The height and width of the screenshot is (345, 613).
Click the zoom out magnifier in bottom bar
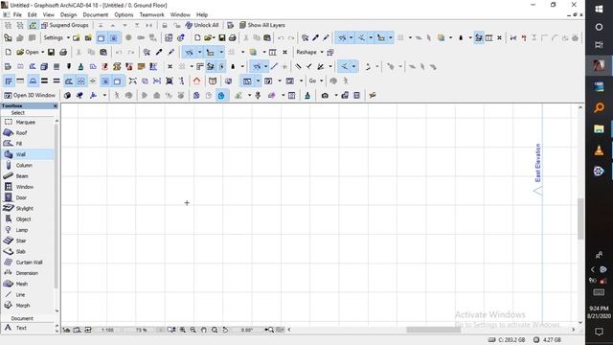[x=193, y=330]
